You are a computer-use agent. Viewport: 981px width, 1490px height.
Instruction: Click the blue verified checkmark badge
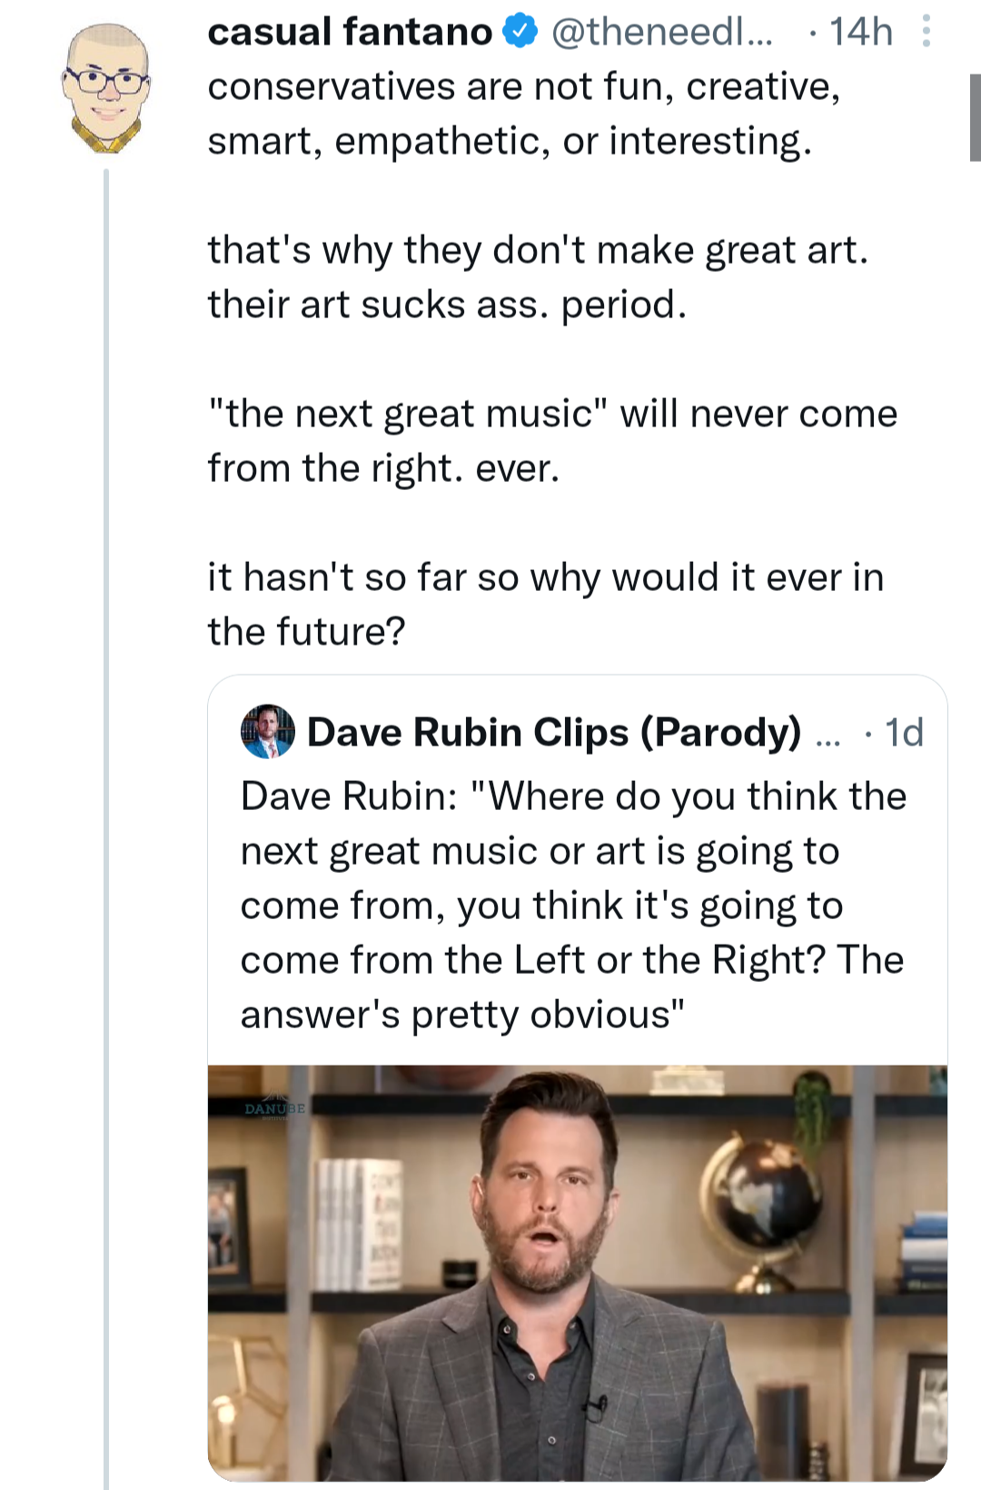click(520, 32)
